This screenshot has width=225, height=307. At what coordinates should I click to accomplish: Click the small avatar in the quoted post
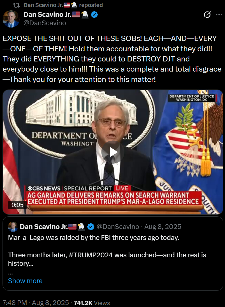pyautogui.click(x=13, y=227)
